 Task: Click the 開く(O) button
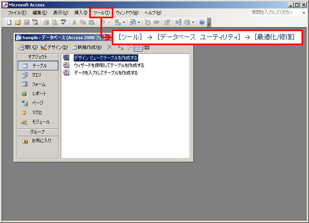(x=28, y=47)
